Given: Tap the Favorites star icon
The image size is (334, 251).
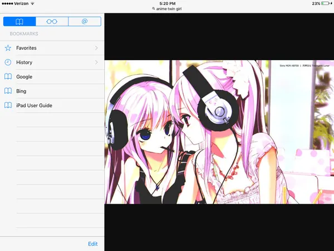Looking at the screenshot, I should [x=8, y=48].
